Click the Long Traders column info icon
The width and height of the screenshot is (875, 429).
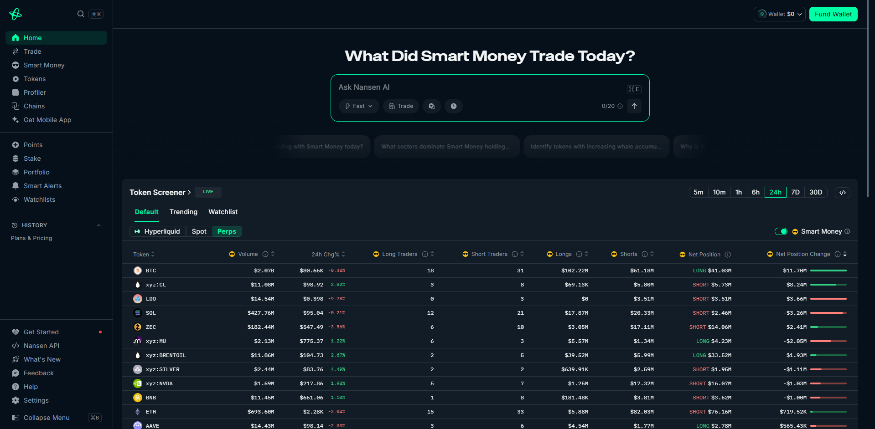425,254
